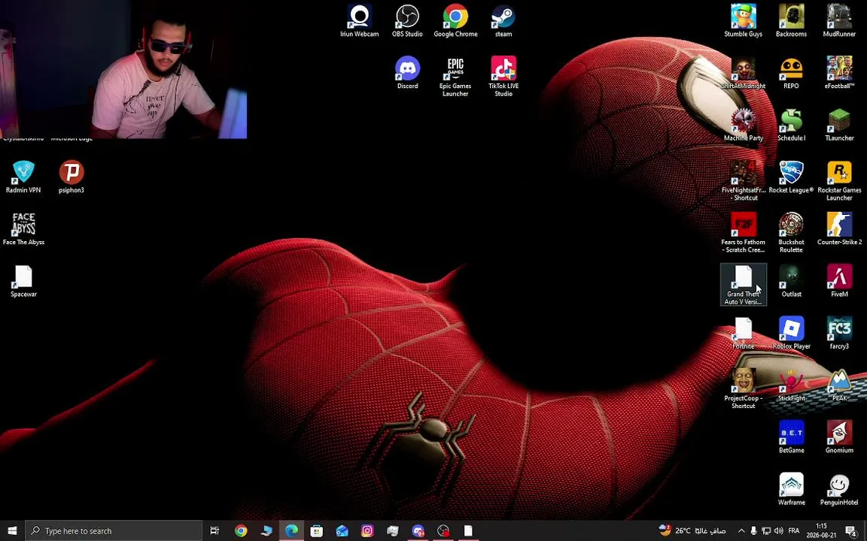Image resolution: width=867 pixels, height=541 pixels.
Task: Select the Backrooms desktop icon
Action: coord(791,21)
